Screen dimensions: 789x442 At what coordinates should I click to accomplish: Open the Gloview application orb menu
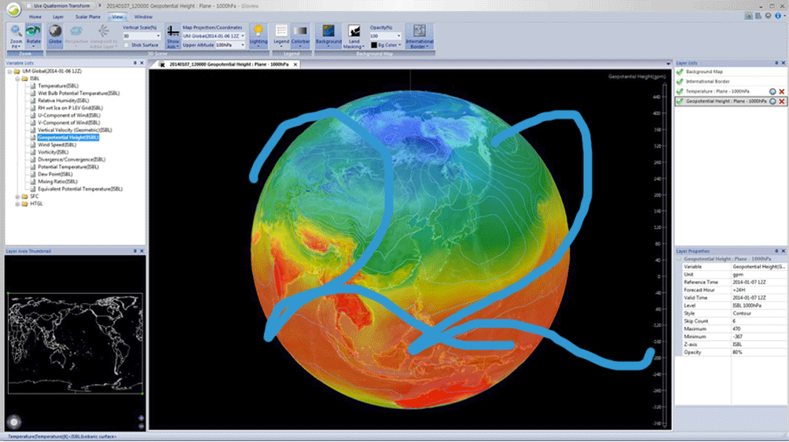13,9
